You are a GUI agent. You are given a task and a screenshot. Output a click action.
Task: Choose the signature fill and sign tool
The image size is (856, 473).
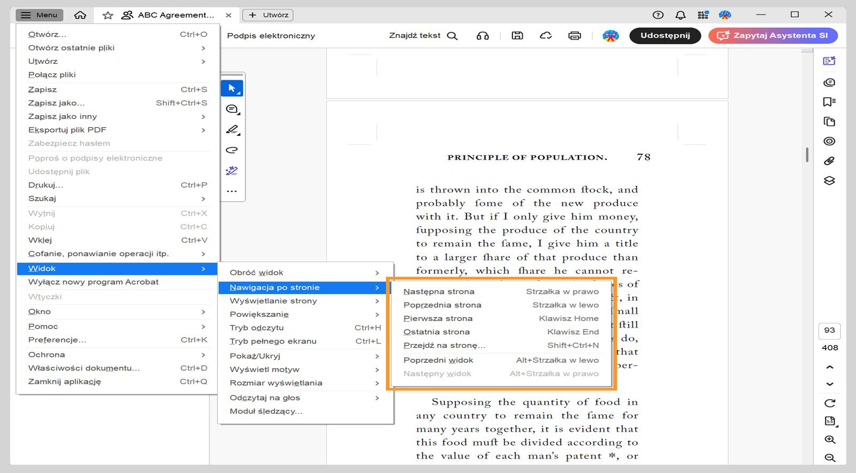[x=232, y=171]
